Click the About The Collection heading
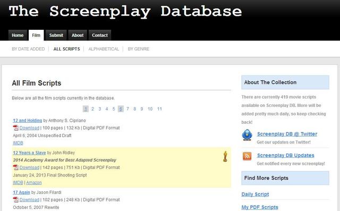 click(x=270, y=82)
